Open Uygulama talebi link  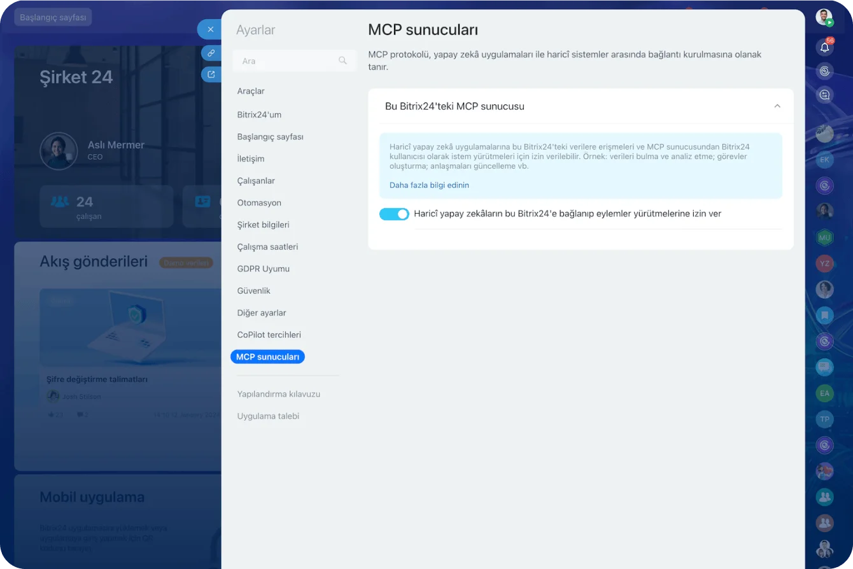click(x=268, y=416)
